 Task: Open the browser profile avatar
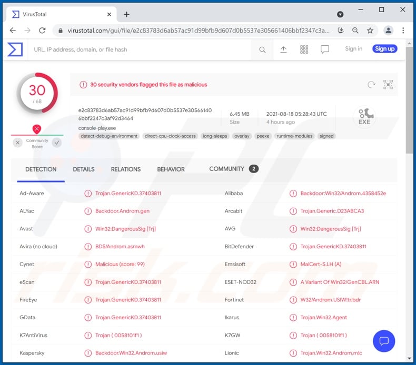pos(388,31)
